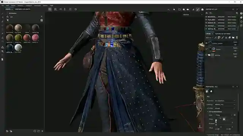This screenshot has width=243, height=136.
Task: Toggle visibility of the highlighted last texture set
Action: 206,29
